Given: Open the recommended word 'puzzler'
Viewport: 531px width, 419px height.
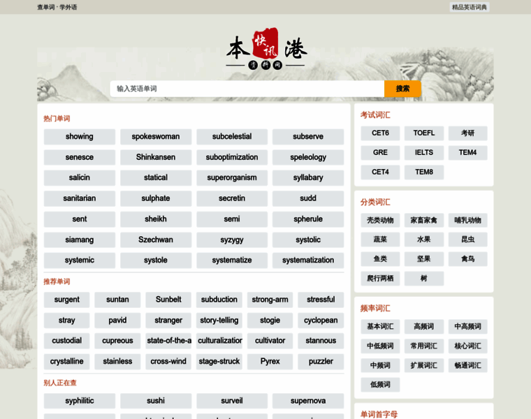Looking at the screenshot, I should [x=321, y=362].
